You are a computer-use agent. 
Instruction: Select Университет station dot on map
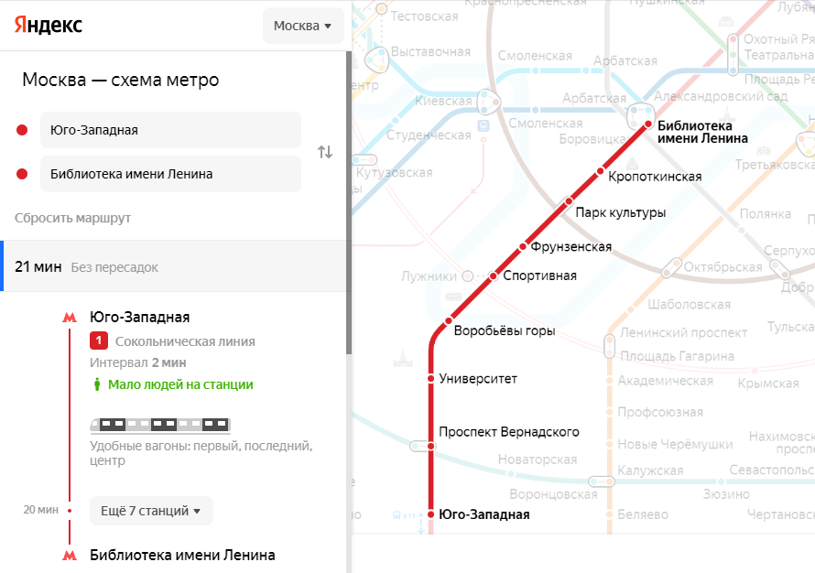pyautogui.click(x=430, y=378)
